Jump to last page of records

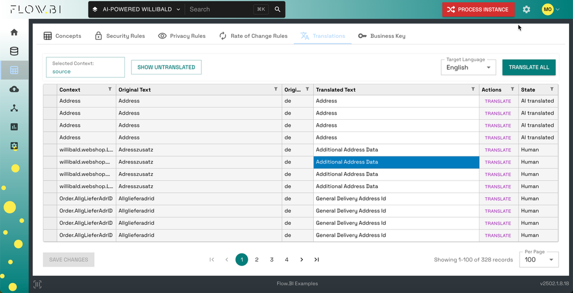(x=317, y=259)
